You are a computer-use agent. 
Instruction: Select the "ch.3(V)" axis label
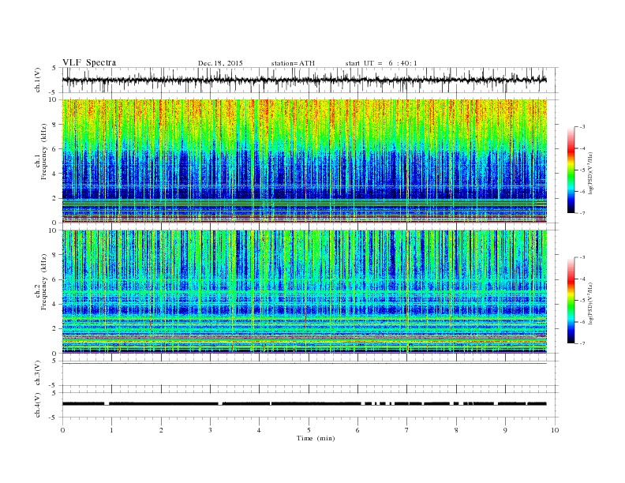pos(38,373)
